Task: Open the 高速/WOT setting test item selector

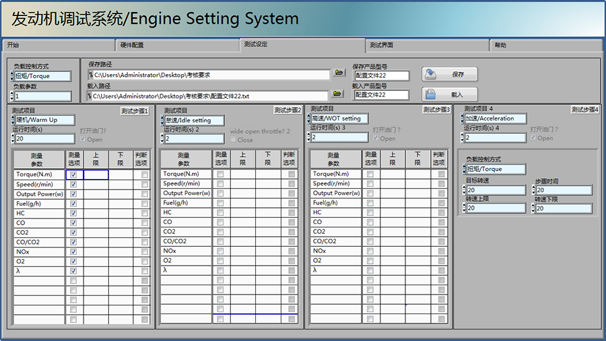Action: (x=341, y=118)
